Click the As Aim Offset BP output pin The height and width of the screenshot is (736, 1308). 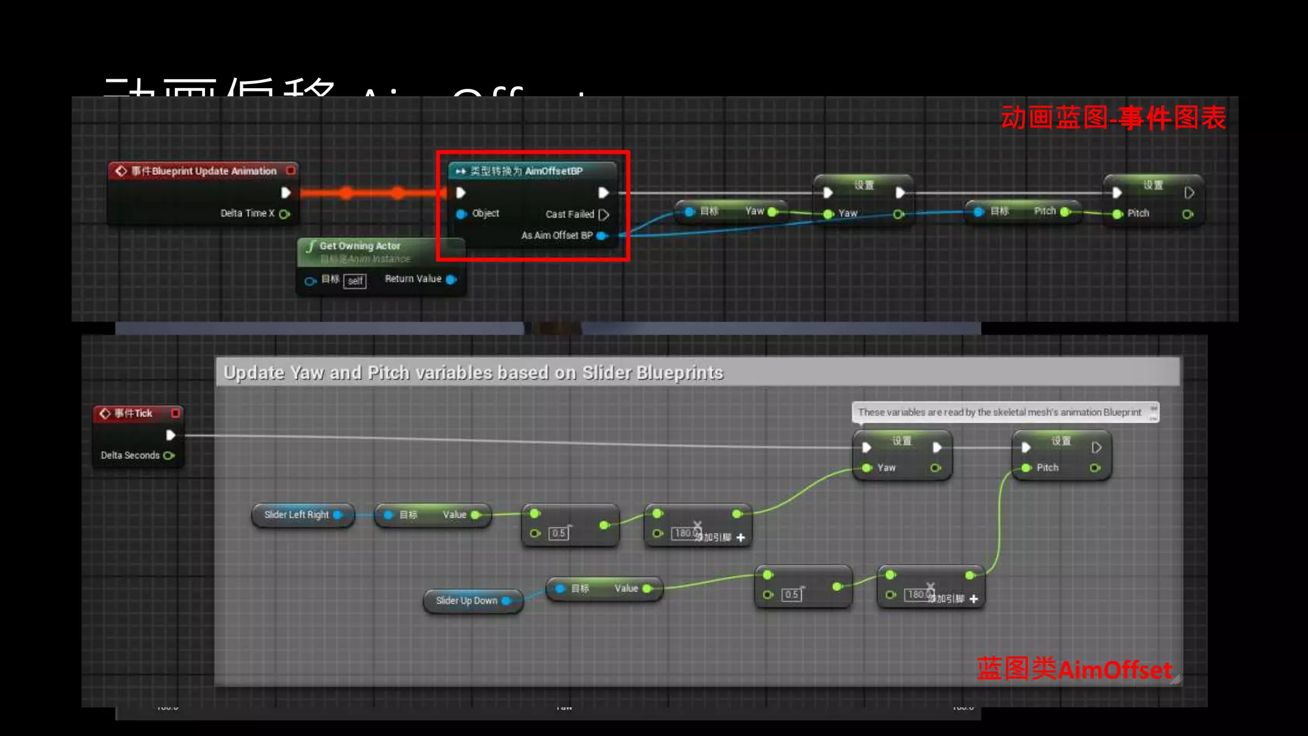(x=601, y=236)
